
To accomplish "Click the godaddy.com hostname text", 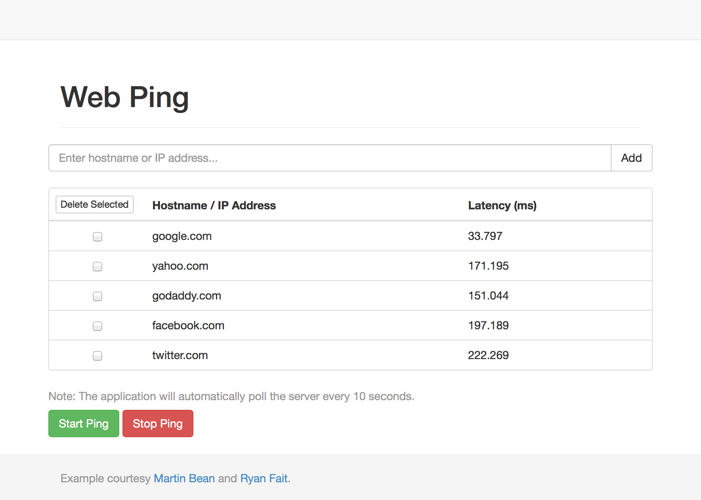I will (x=187, y=296).
